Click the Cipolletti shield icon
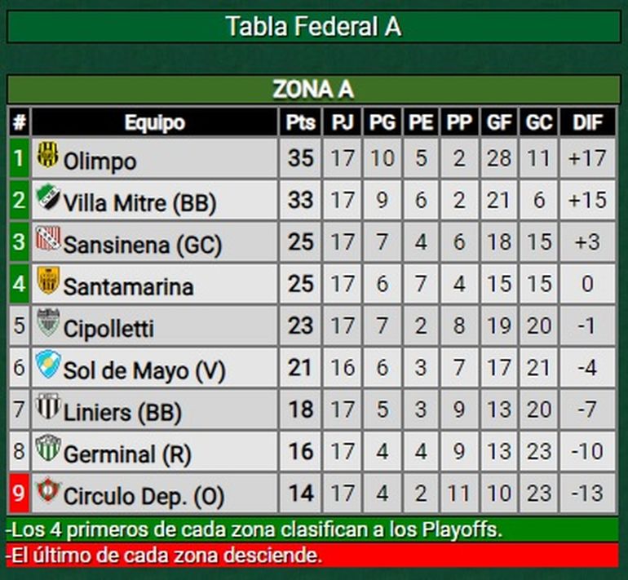628x580 pixels. [47, 324]
